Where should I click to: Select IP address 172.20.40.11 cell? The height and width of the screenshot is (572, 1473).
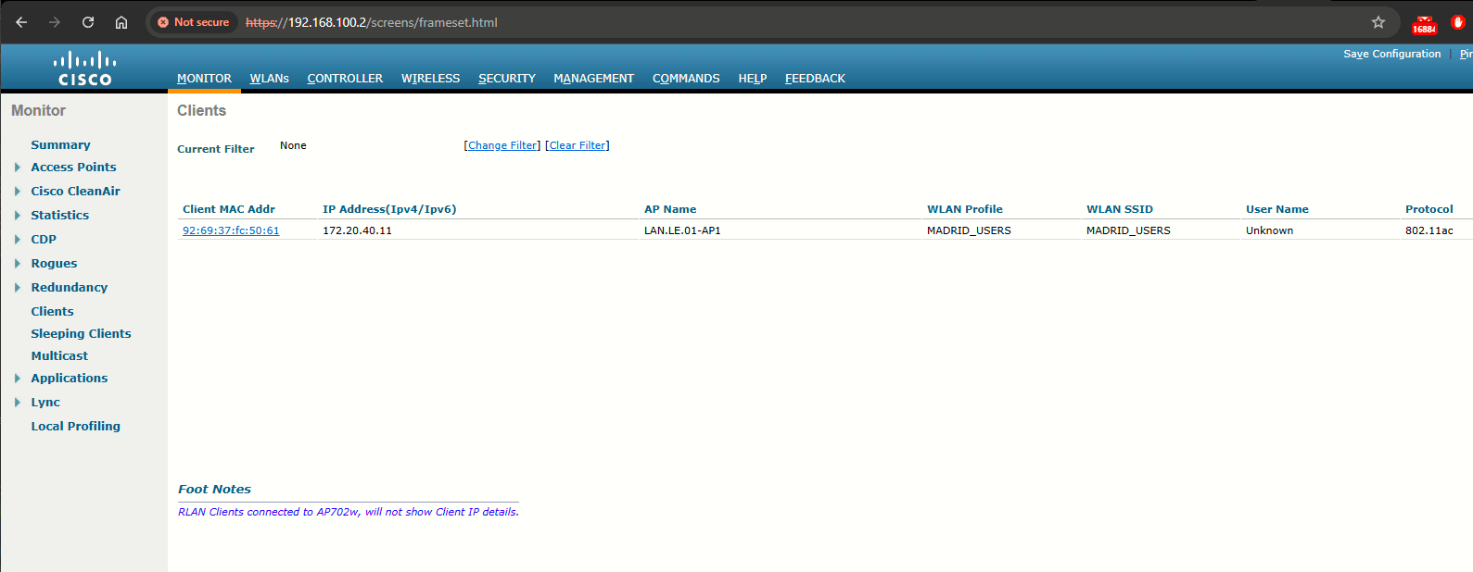coord(357,230)
